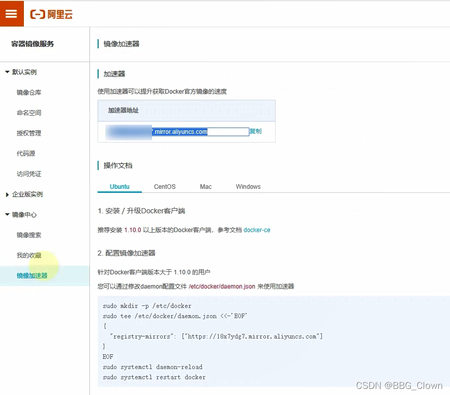The width and height of the screenshot is (450, 395).
Task: Open 镜像仓库 in the sidebar
Action: pos(29,93)
